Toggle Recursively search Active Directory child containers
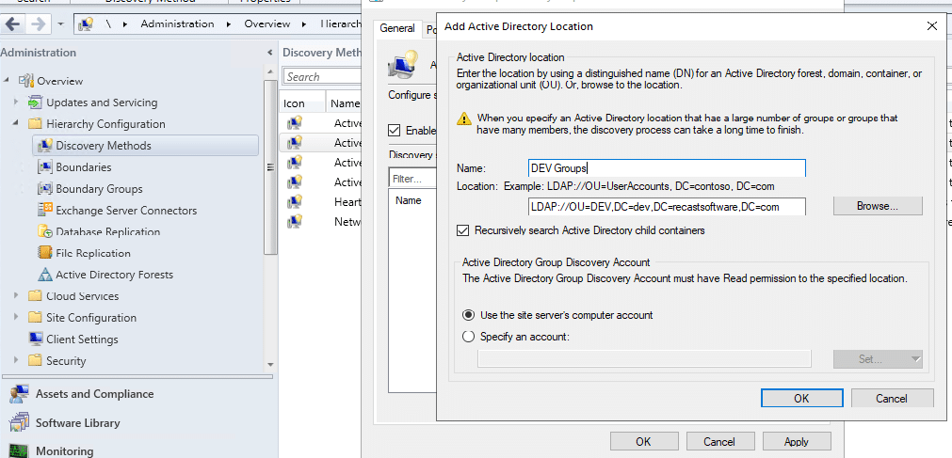The width and height of the screenshot is (952, 458). click(x=462, y=230)
